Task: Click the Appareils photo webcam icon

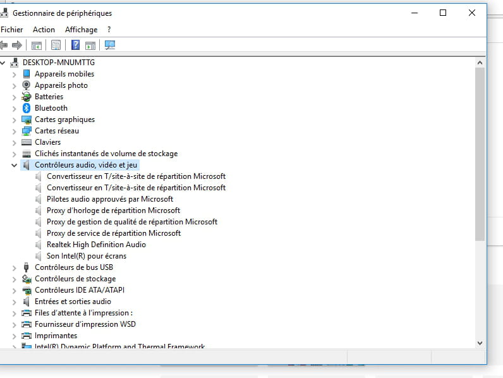Action: (x=27, y=85)
